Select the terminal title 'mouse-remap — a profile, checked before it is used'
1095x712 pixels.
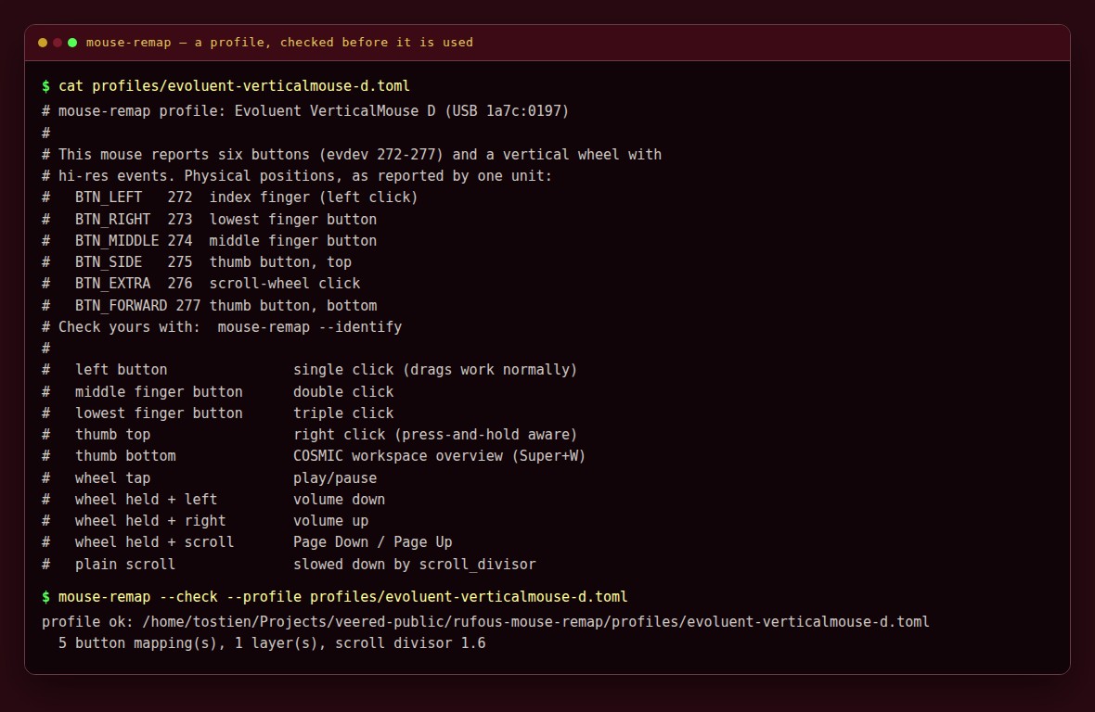[x=279, y=43]
